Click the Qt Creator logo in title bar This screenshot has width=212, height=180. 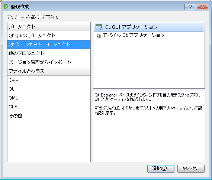[6, 7]
